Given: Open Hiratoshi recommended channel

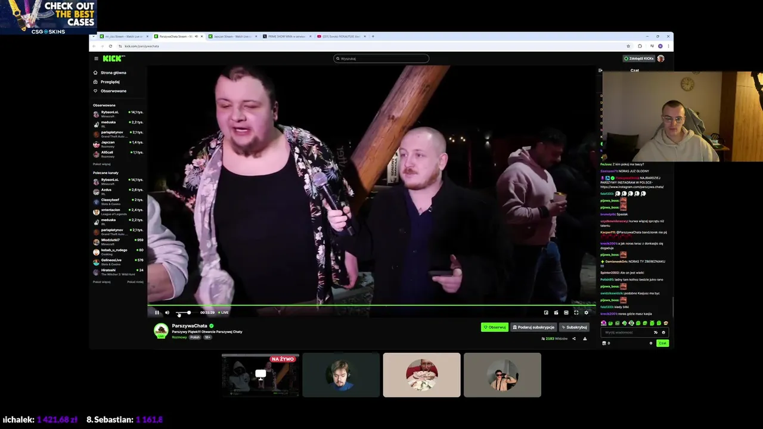Looking at the screenshot, I should [118, 271].
